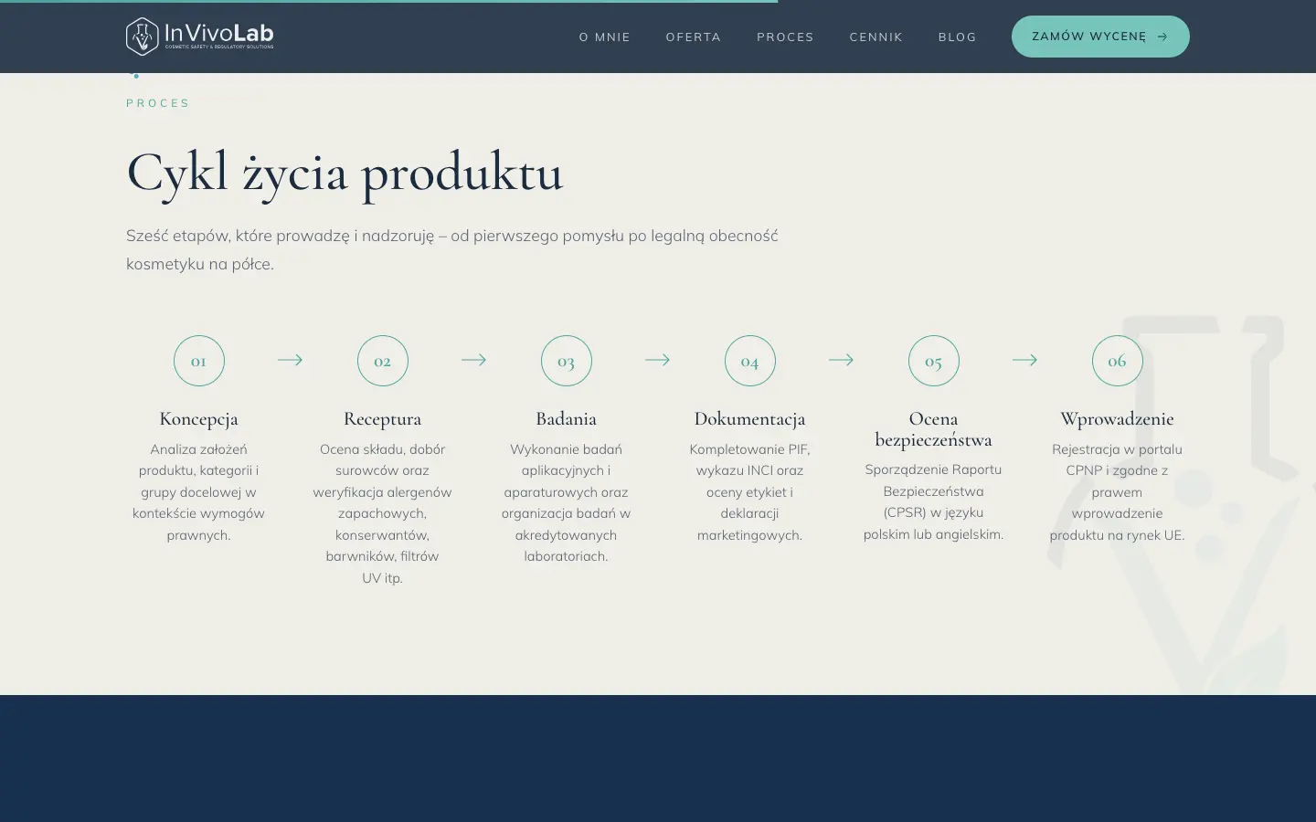The width and height of the screenshot is (1316, 822).
Task: Click the Badania step title
Action: (567, 419)
